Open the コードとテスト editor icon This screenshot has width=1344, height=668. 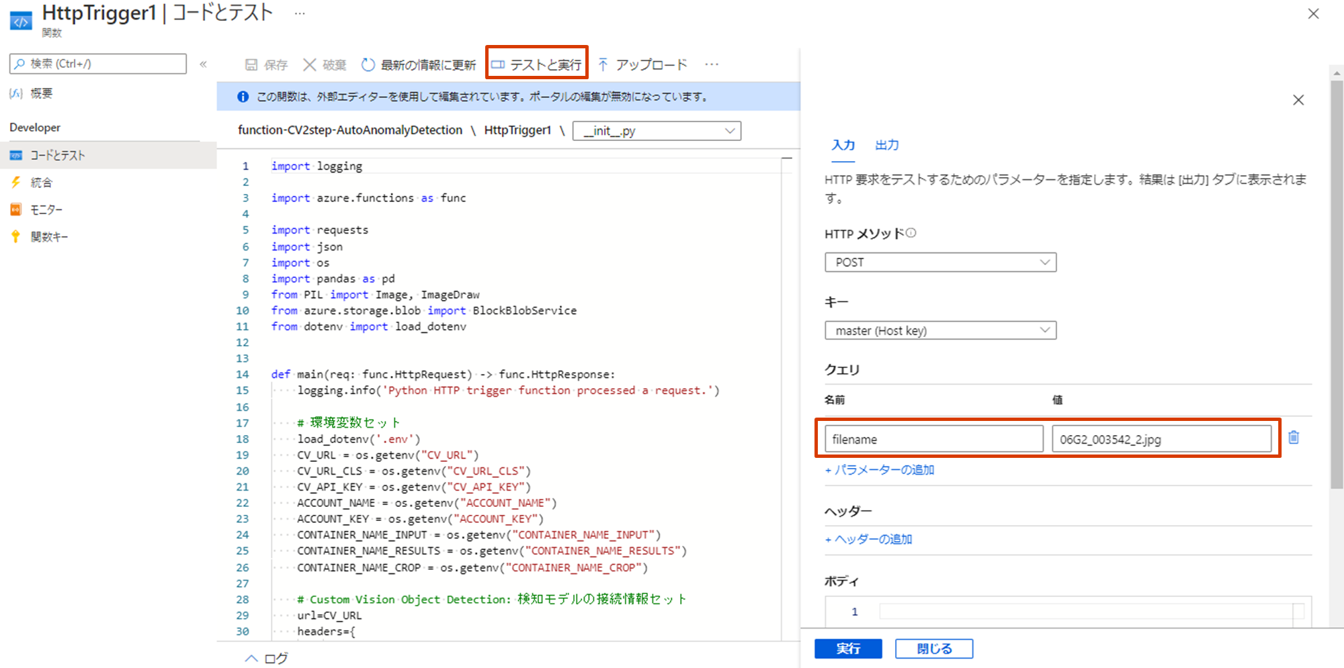(15, 155)
